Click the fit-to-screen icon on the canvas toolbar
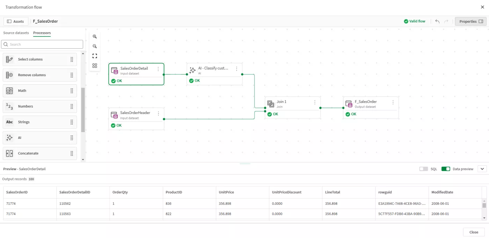Screen dimensions: 489x238 click(95, 56)
